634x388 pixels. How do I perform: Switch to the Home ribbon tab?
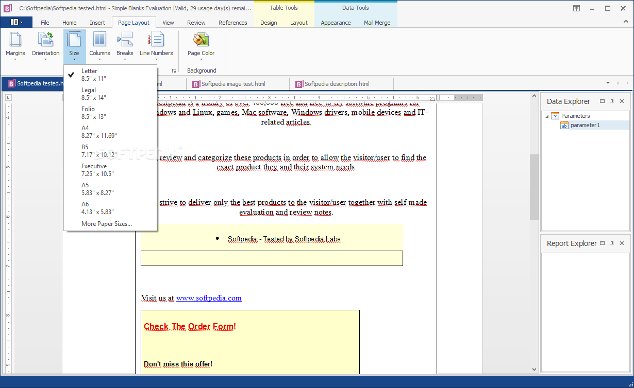pyautogui.click(x=70, y=23)
